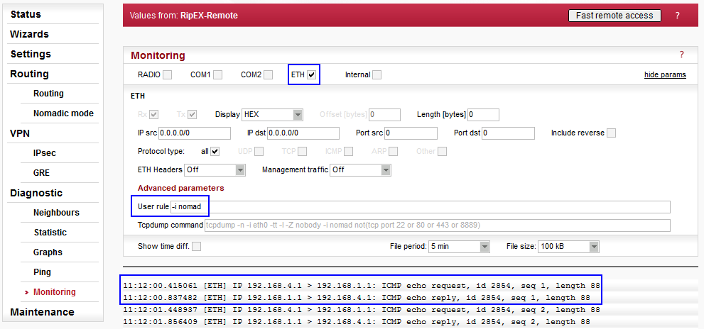
Task: Click the hide params link
Action: [x=665, y=75]
